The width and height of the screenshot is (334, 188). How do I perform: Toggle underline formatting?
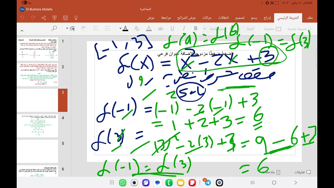coord(172,28)
